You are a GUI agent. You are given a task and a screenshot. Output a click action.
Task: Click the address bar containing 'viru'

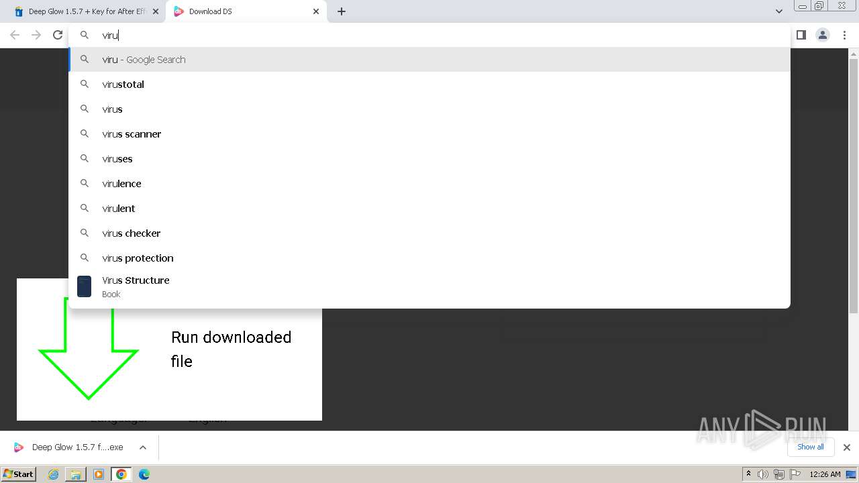429,35
